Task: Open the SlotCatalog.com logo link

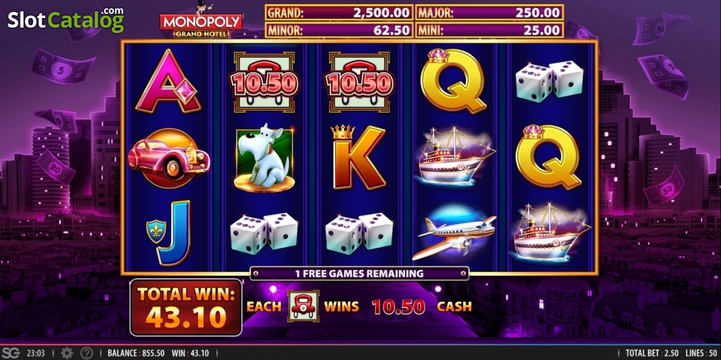Action: 65,20
